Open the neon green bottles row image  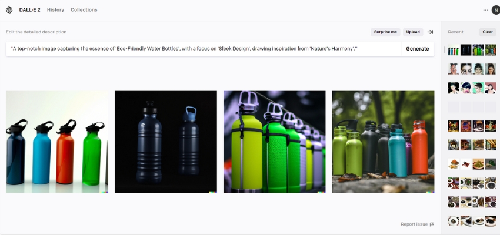coord(275,142)
